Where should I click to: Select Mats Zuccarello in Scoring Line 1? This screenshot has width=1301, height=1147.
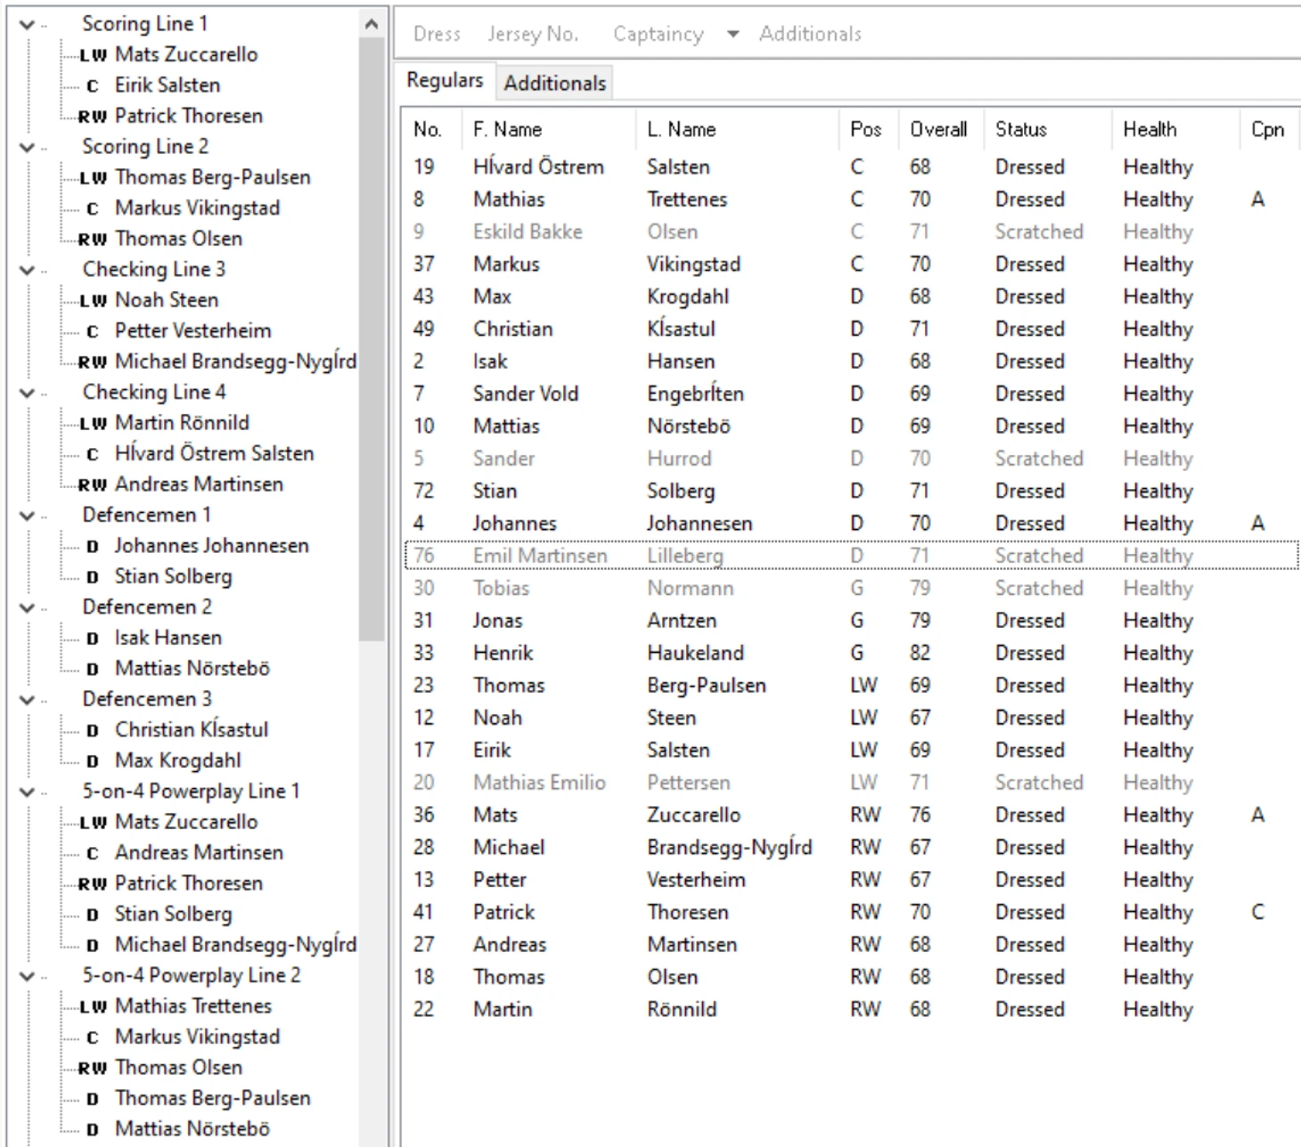pyautogui.click(x=186, y=55)
